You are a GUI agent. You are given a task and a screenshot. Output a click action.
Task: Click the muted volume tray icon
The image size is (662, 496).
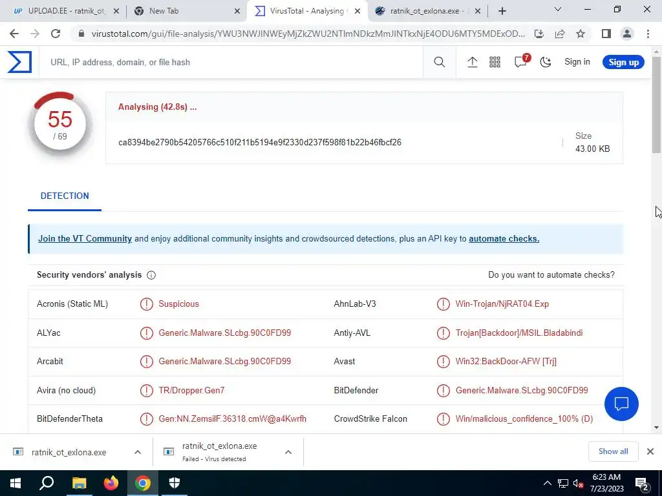click(577, 483)
